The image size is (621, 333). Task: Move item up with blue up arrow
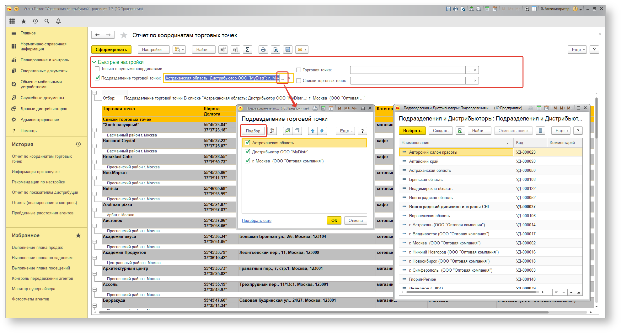coord(313,131)
